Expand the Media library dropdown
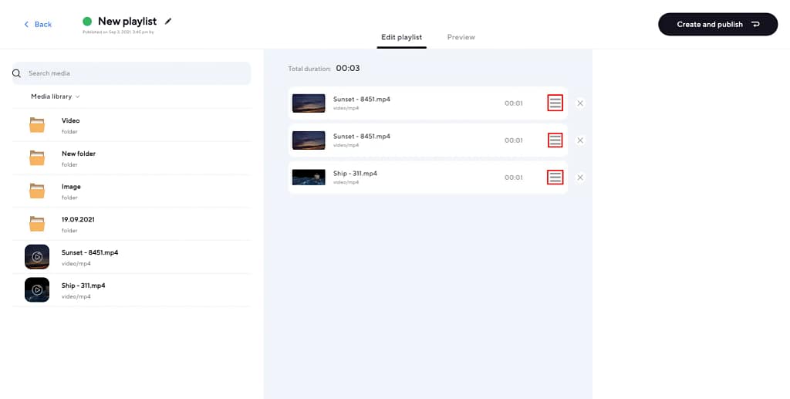This screenshot has width=790, height=399. coord(55,96)
